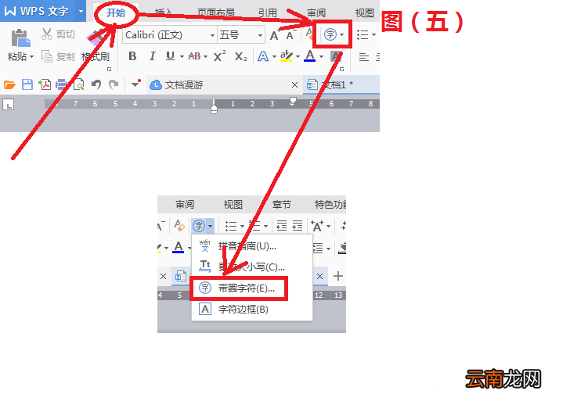Viewport: 570px width, 401px height.
Task: Toggle Underline formatting
Action: pos(170,56)
